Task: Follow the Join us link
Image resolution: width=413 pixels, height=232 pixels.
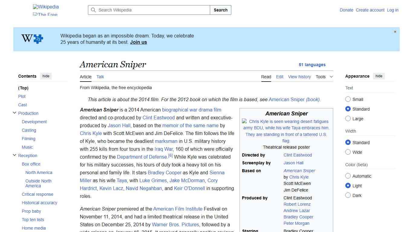Action: (x=138, y=42)
